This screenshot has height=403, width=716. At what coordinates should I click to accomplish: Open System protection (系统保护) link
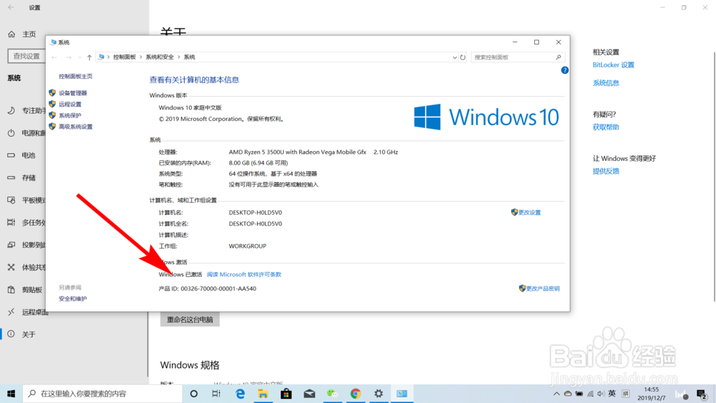[x=70, y=115]
